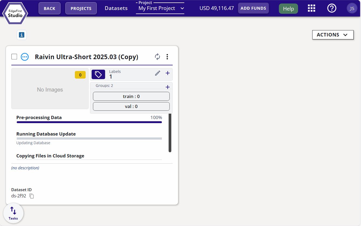This screenshot has height=226, width=361.
Task: Click the dataset refresh icon
Action: [157, 57]
